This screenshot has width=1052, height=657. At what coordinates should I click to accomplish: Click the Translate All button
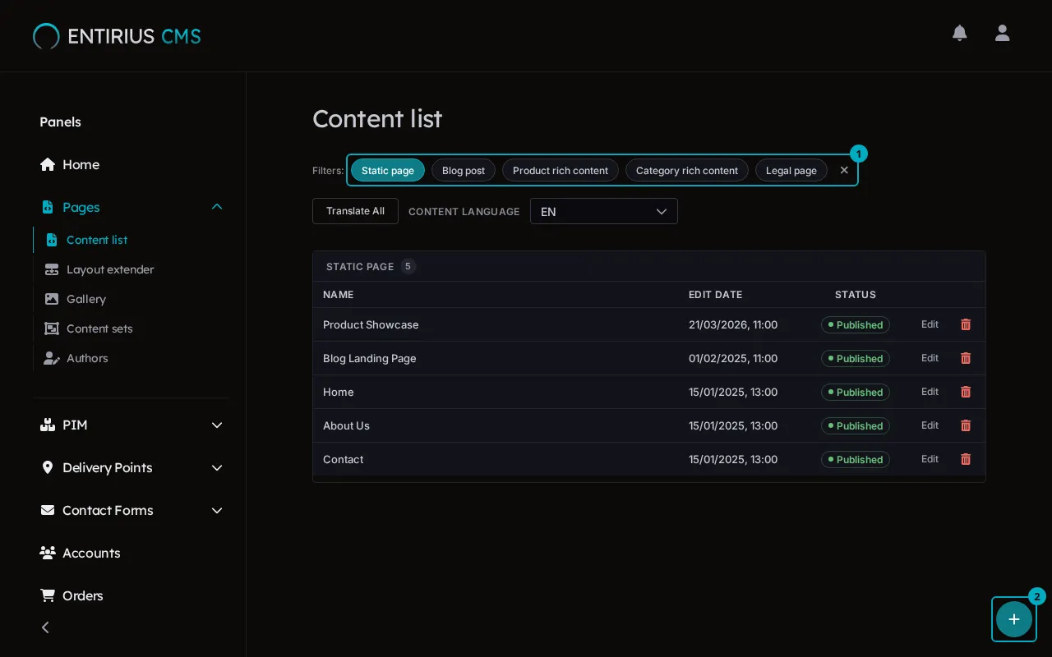click(355, 211)
